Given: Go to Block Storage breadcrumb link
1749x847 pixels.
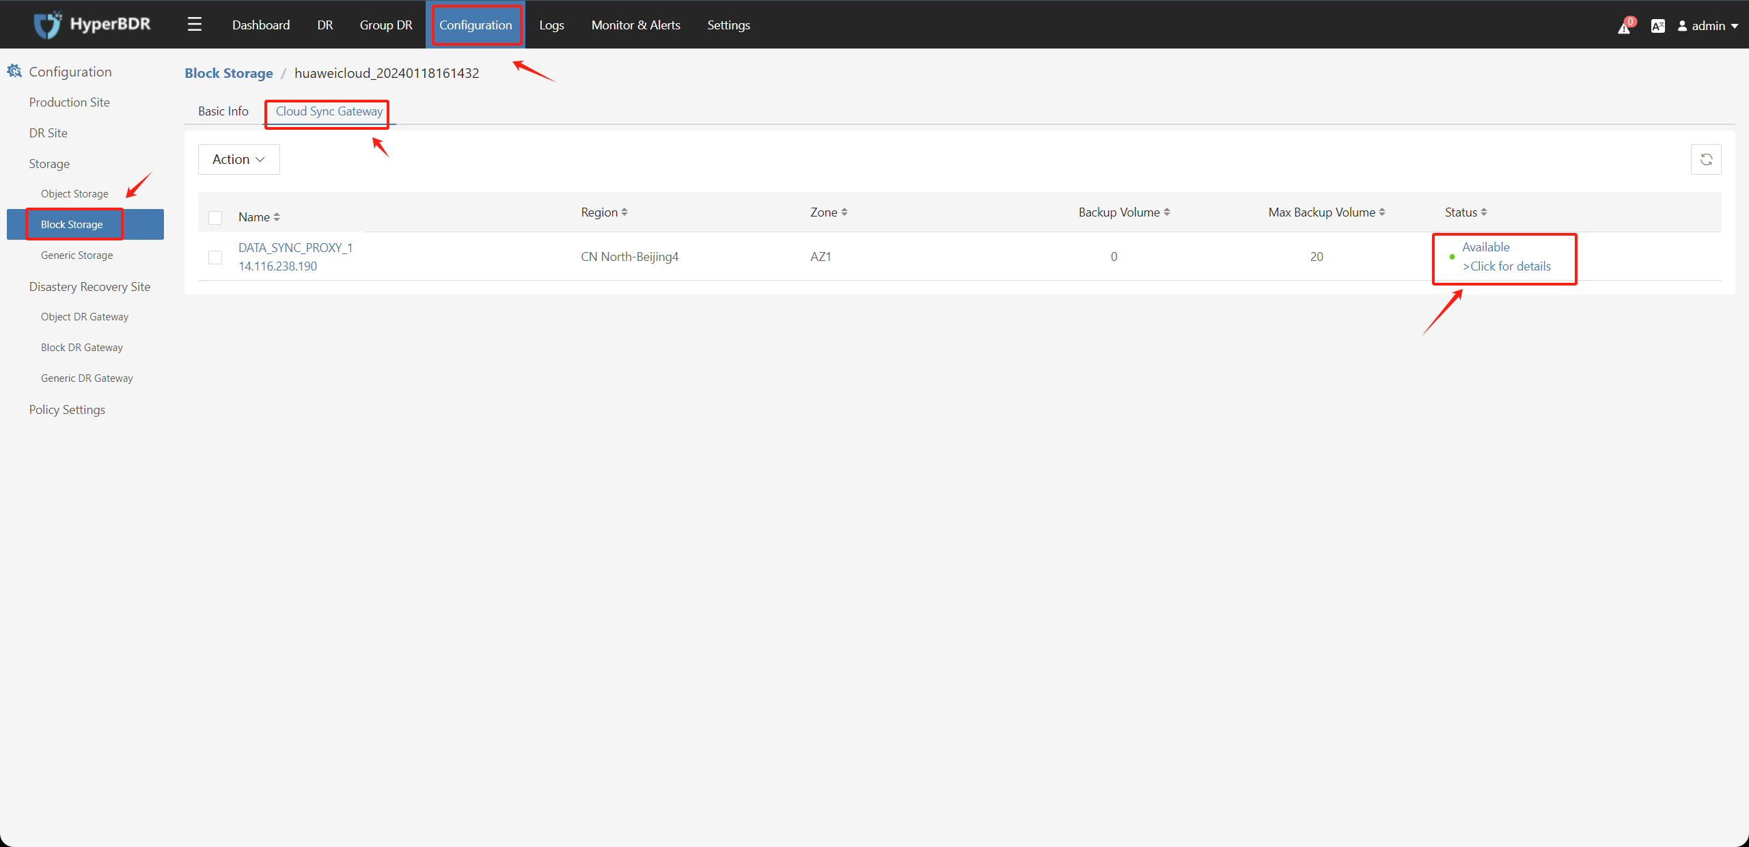Looking at the screenshot, I should pos(229,73).
